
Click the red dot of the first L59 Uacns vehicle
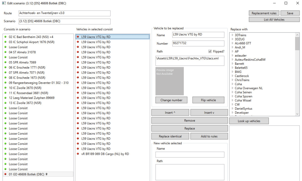coord(78,37)
